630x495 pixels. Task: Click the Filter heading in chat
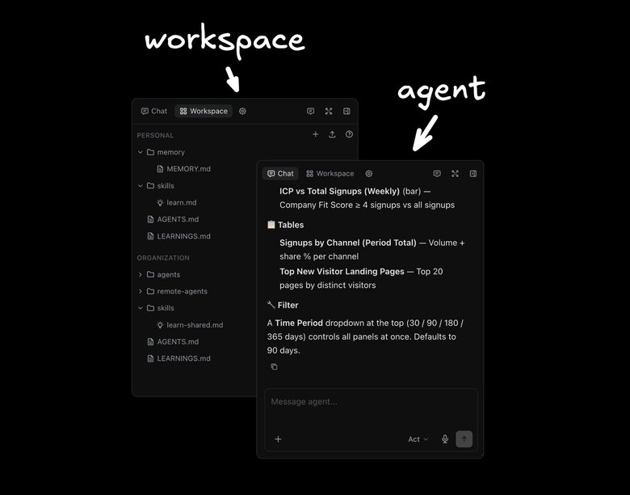(x=283, y=305)
